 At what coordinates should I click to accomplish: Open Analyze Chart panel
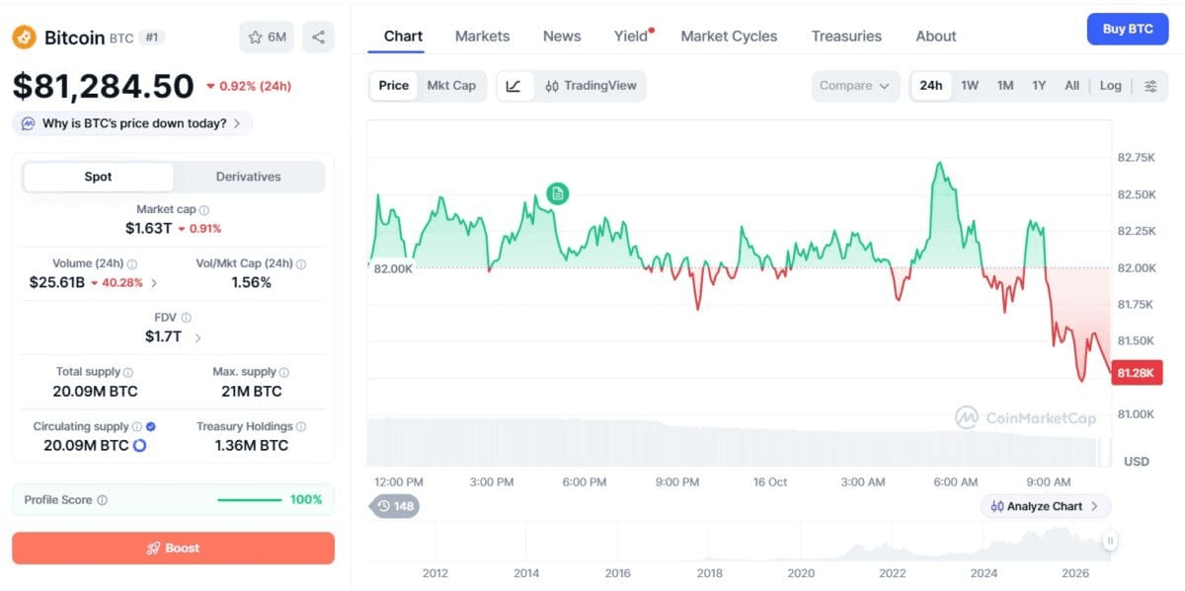1047,506
